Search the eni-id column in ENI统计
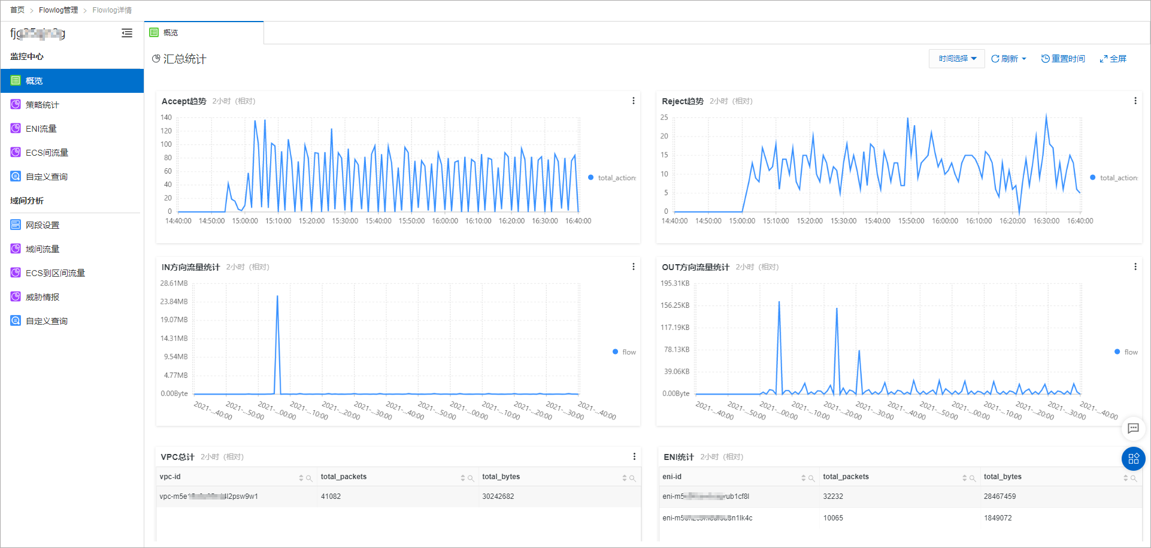 pyautogui.click(x=811, y=478)
